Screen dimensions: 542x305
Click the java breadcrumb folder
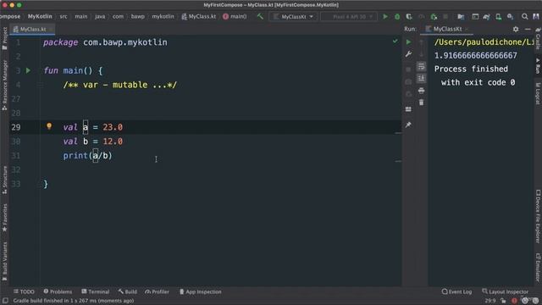click(100, 17)
